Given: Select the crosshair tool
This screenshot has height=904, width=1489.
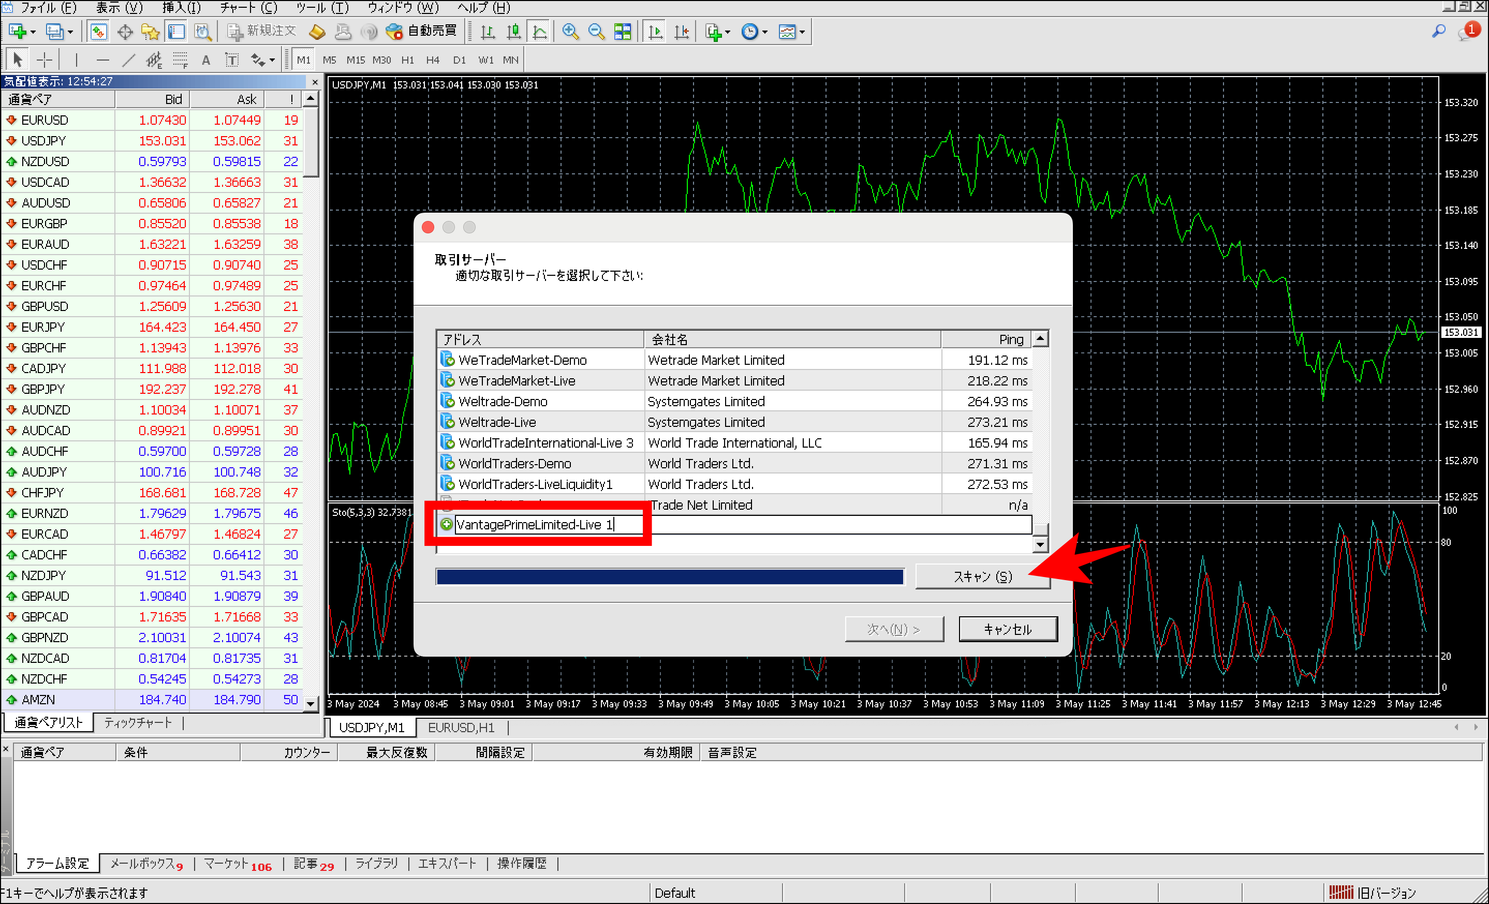Looking at the screenshot, I should 43,59.
